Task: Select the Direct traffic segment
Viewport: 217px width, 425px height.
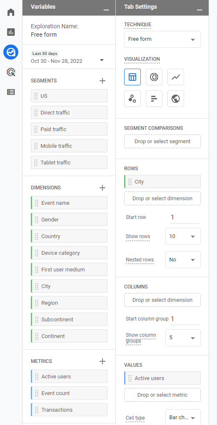Action: tap(69, 112)
